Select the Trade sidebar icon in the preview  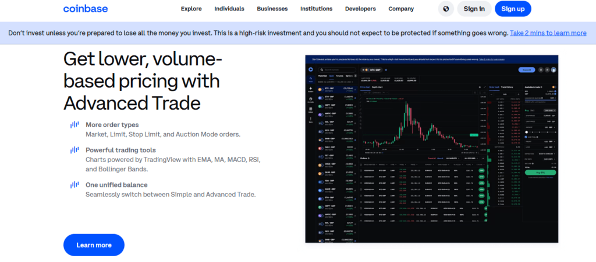pos(311,79)
